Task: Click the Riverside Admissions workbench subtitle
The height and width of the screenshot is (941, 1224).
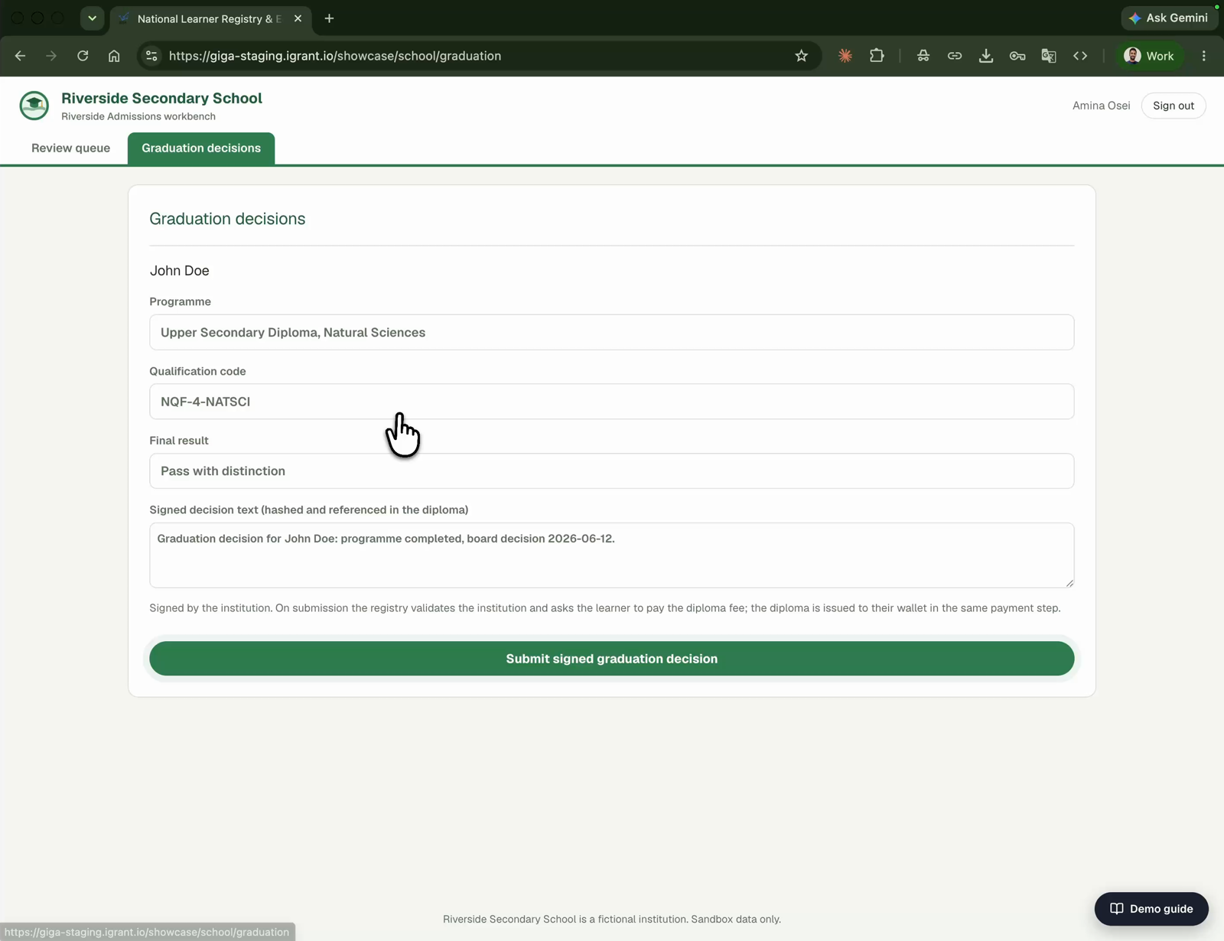Action: click(138, 116)
